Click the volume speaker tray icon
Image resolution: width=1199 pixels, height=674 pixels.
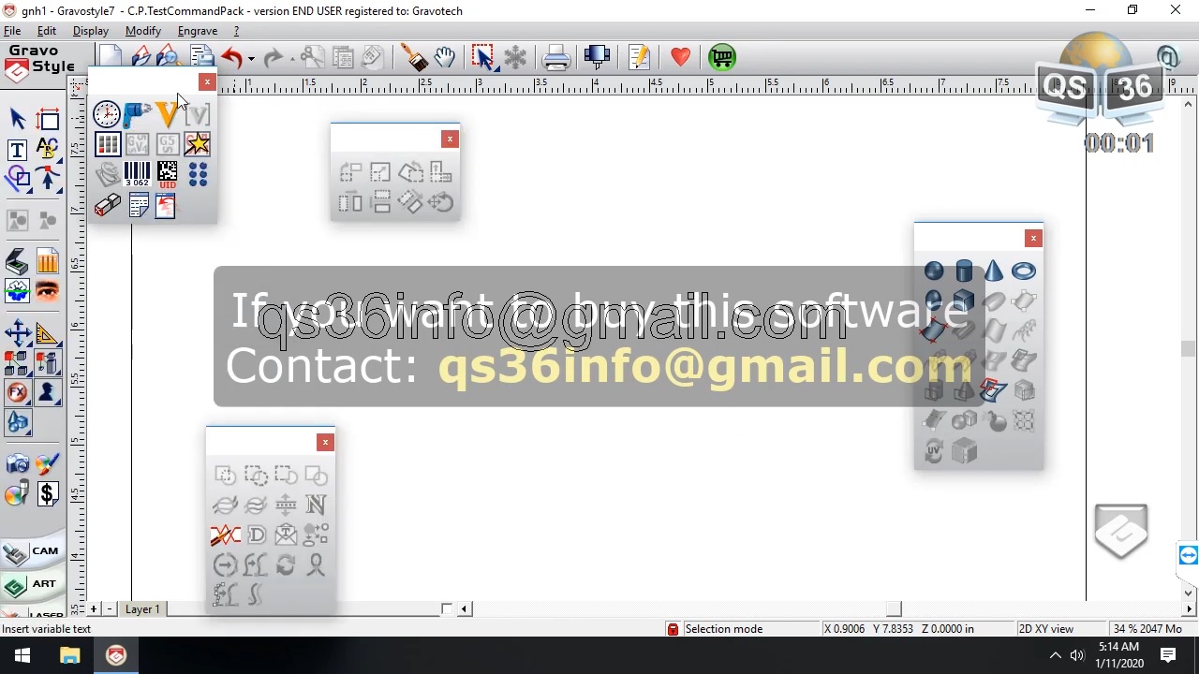click(1077, 655)
